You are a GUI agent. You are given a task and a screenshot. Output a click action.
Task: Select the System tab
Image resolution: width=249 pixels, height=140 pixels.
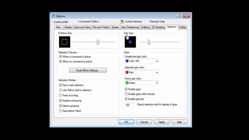pos(115,27)
